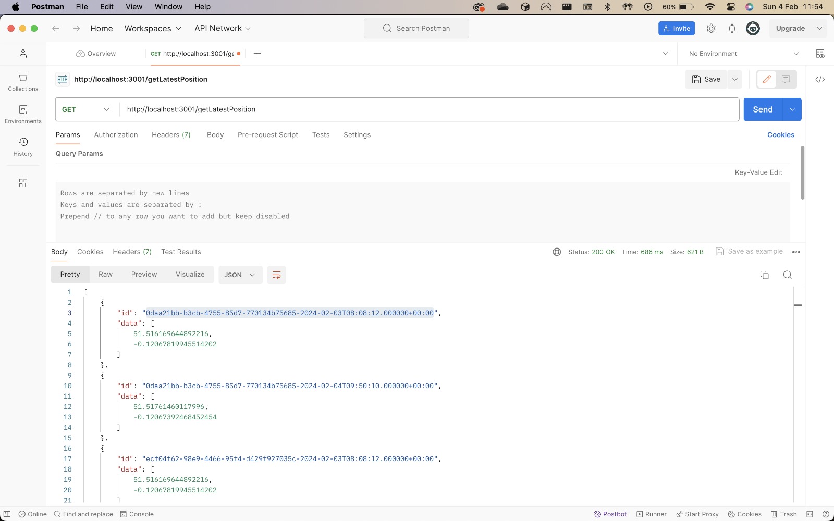The image size is (834, 521).
Task: Click the Send button
Action: (x=763, y=109)
